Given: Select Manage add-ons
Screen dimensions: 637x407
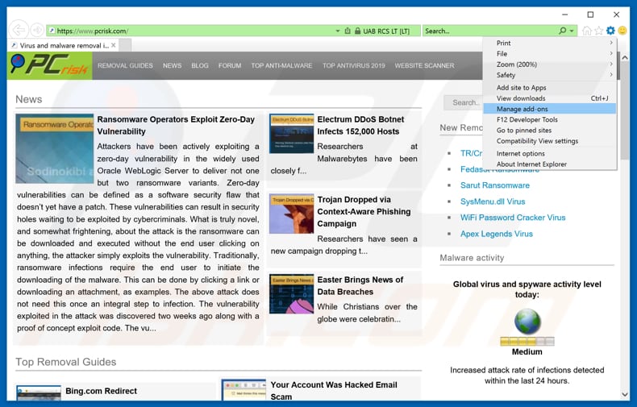Looking at the screenshot, I should [x=550, y=109].
